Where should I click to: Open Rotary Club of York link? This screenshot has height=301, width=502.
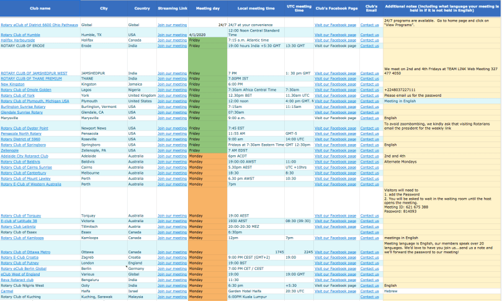pyautogui.click(x=18, y=95)
